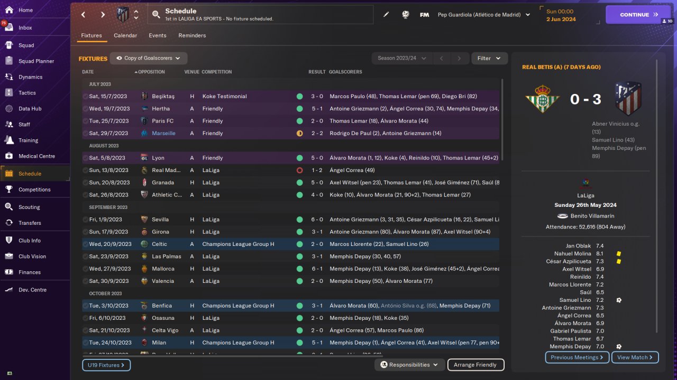Click the Continue button
Viewport: 677px width, 380px height.
point(638,15)
